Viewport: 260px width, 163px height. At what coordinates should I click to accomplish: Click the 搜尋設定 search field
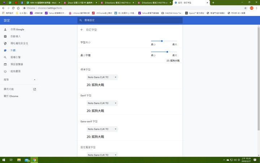click(x=130, y=20)
